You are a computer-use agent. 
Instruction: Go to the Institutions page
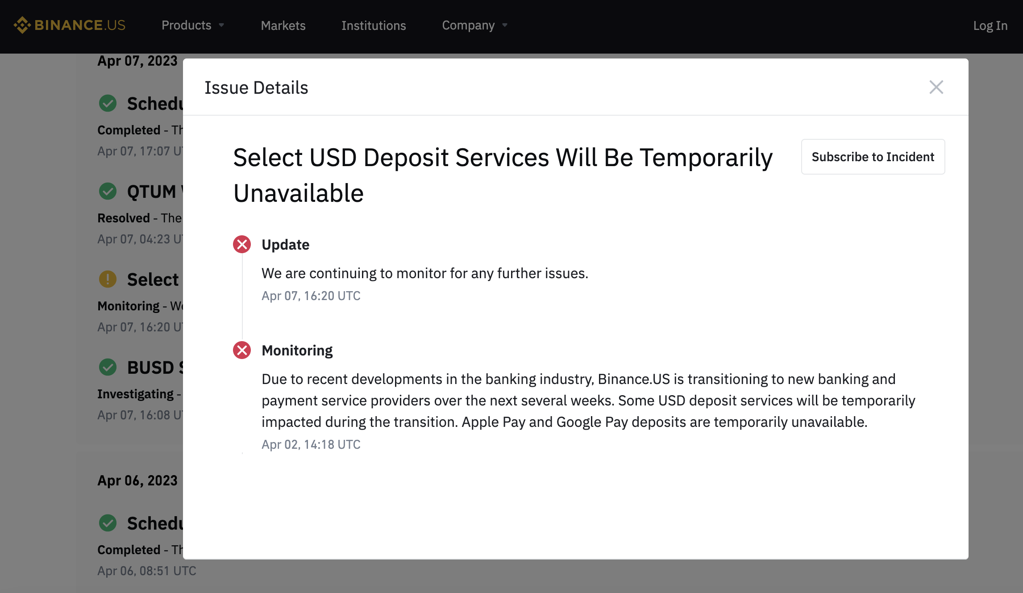tap(374, 25)
